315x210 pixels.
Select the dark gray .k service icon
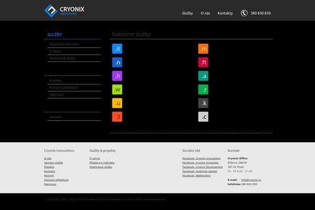point(203,103)
